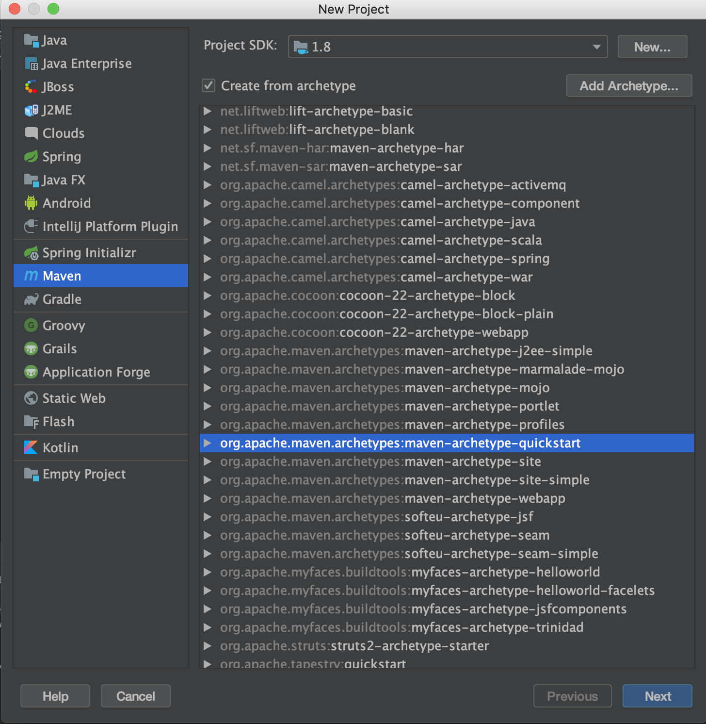Click the Java folder icon

click(x=31, y=40)
